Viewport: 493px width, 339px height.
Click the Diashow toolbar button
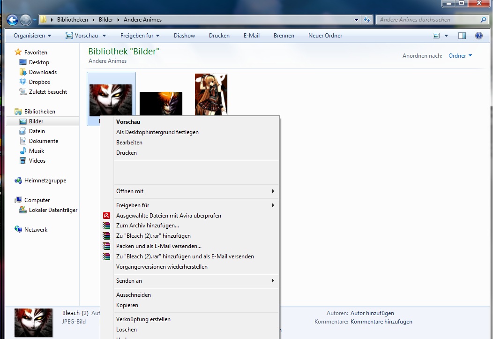tap(185, 35)
